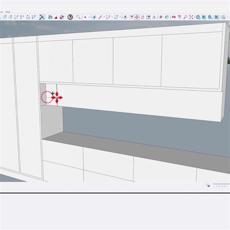Open the Line tool dropdown arrow

tap(104, 17)
